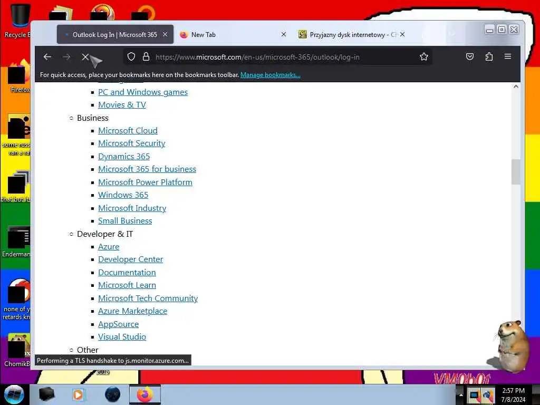540x405 pixels.
Task: Click the Firefox taskbar button
Action: (x=145, y=394)
